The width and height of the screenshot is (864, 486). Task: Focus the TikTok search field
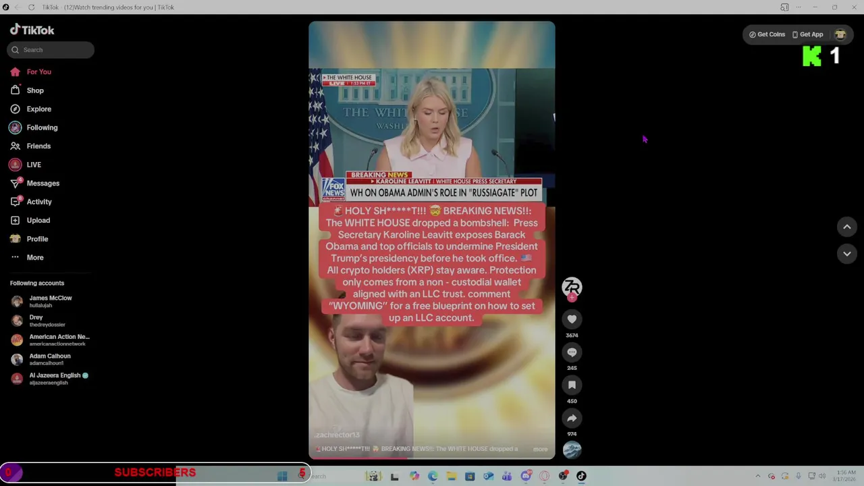(x=51, y=50)
